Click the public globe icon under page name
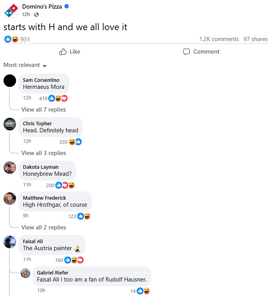 [x=36, y=14]
